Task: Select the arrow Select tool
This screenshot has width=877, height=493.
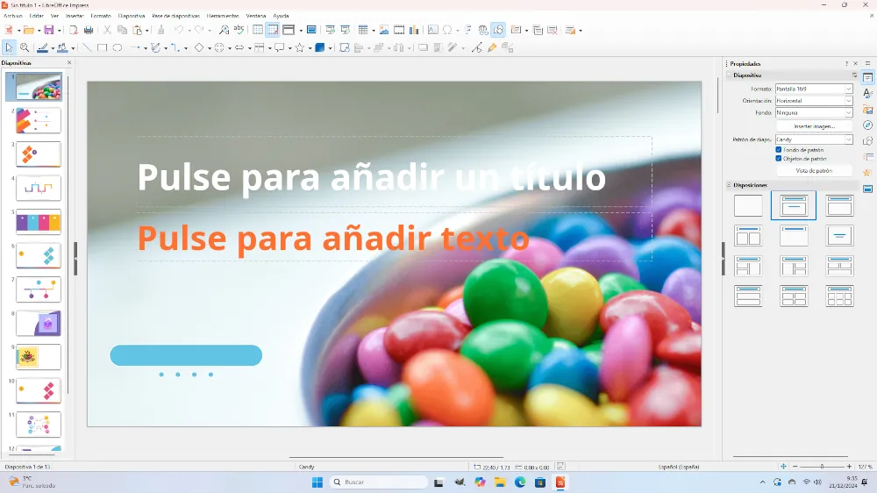Action: click(x=9, y=48)
